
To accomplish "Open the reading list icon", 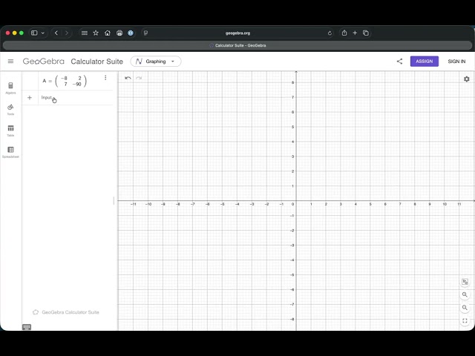I will click(85, 33).
